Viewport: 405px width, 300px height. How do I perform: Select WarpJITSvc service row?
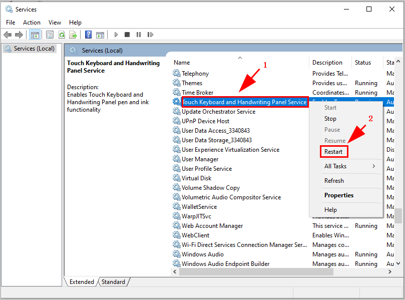pos(196,216)
